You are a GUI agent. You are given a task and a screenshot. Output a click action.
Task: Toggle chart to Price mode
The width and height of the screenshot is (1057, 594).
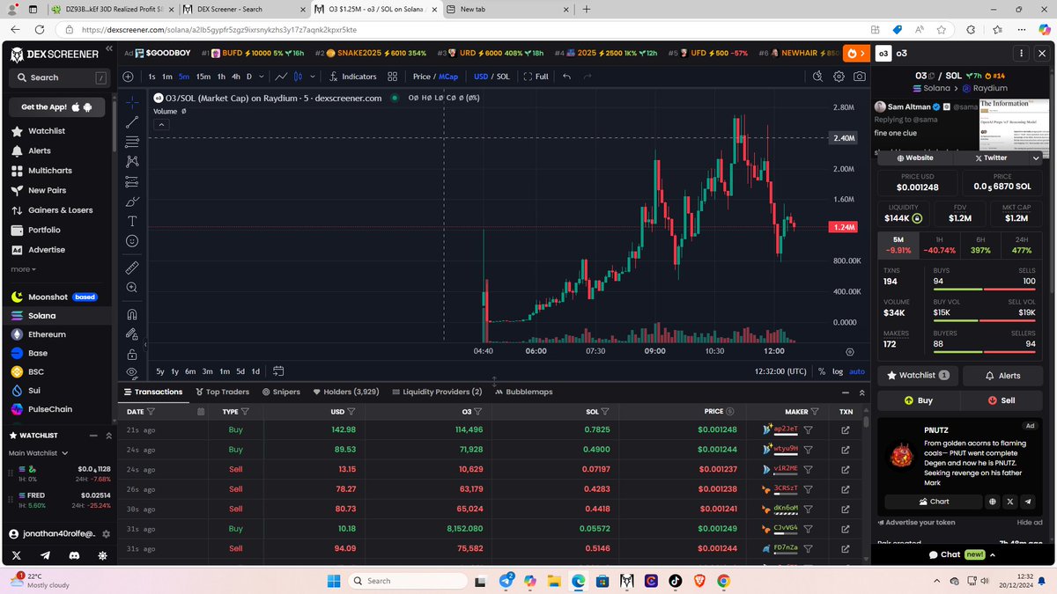tap(422, 77)
